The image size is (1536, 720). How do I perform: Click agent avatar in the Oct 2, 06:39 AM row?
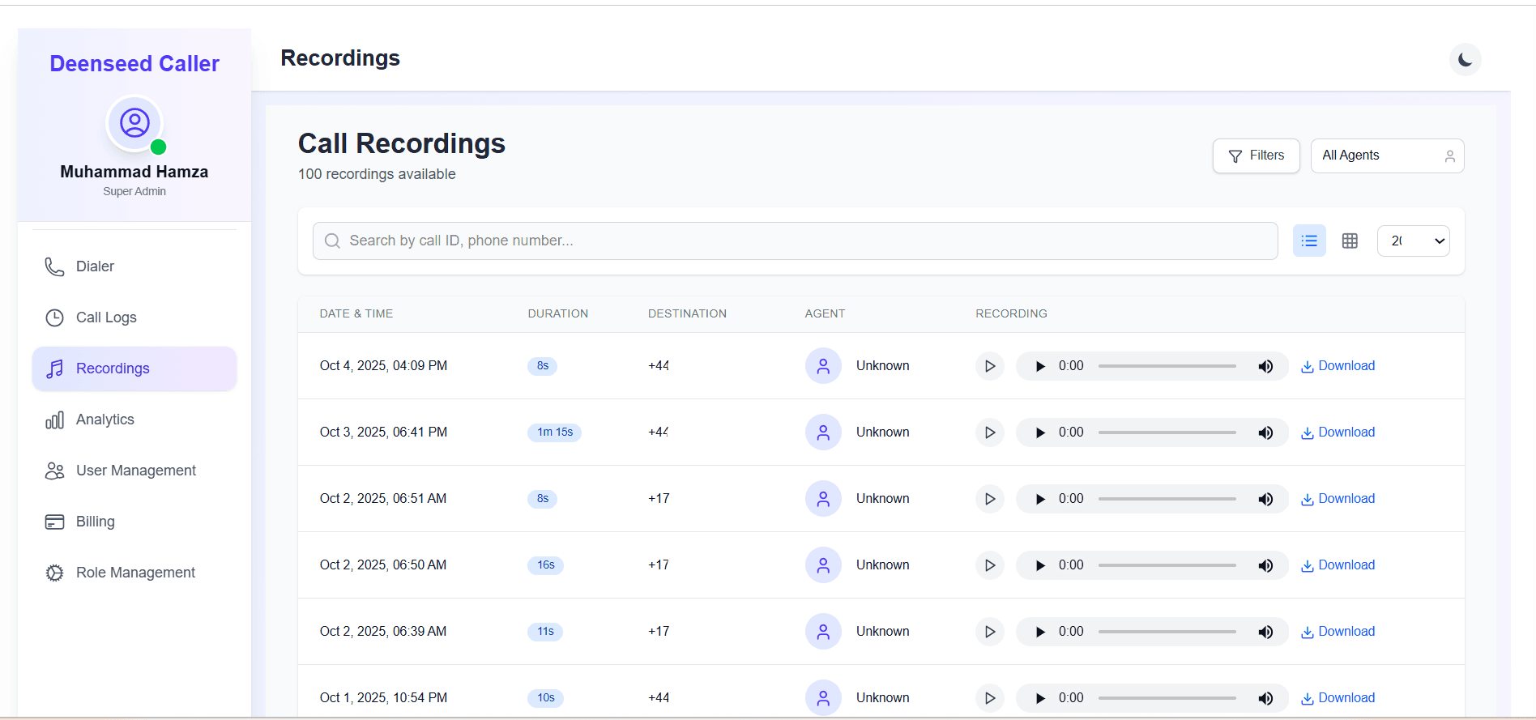pyautogui.click(x=823, y=632)
